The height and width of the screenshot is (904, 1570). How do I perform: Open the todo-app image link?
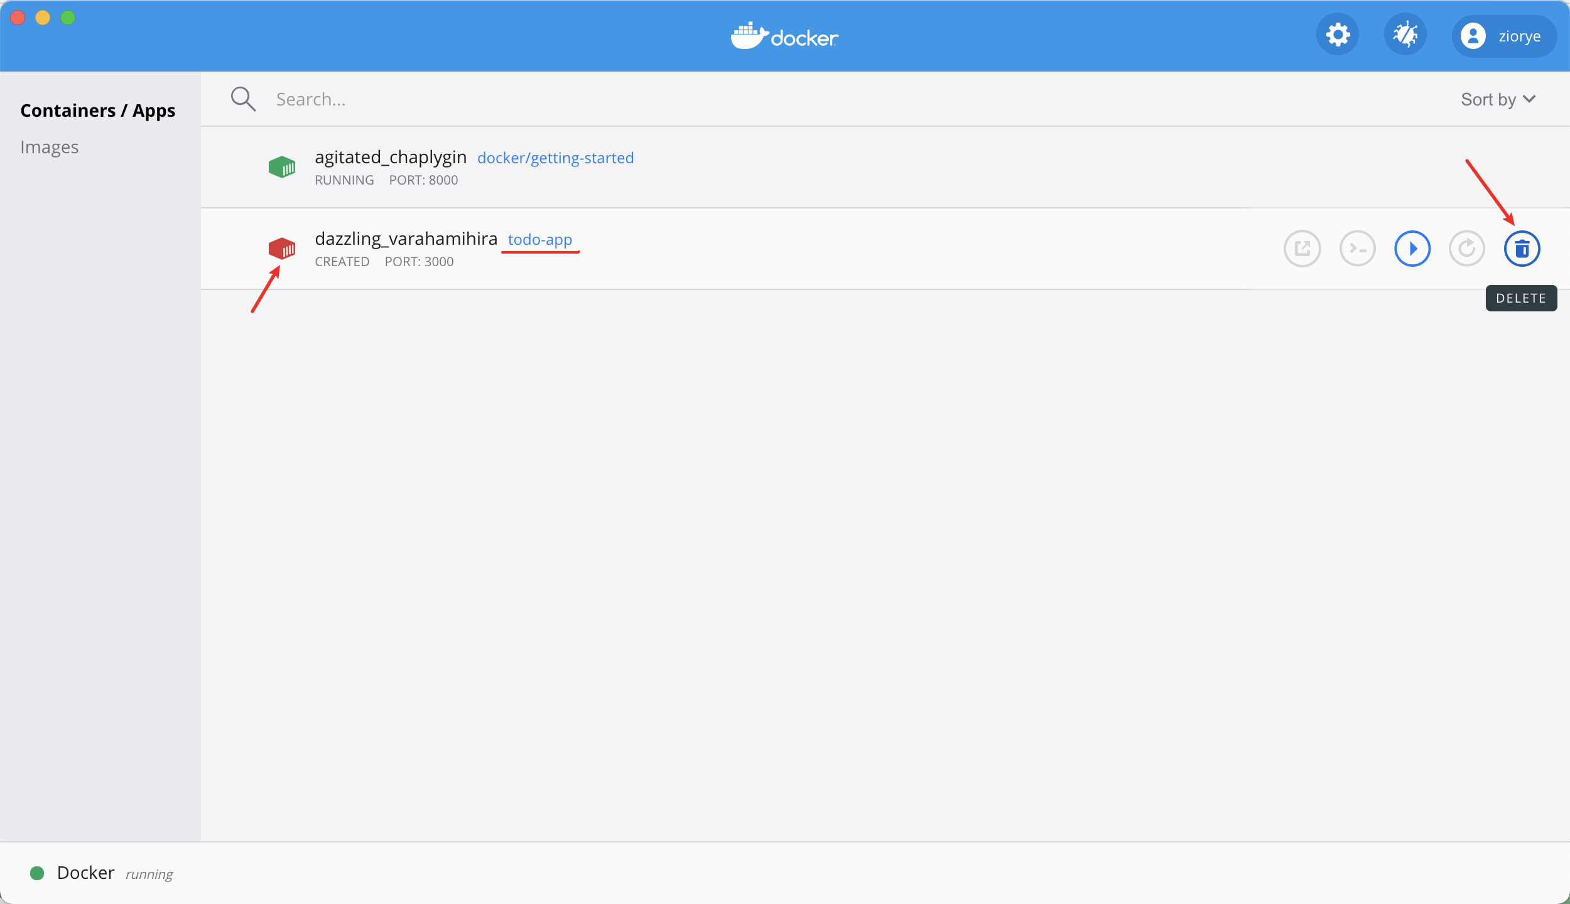pos(540,240)
